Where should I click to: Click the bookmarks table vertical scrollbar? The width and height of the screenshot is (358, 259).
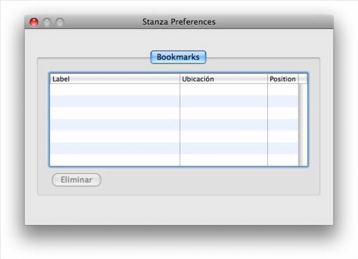[x=303, y=124]
